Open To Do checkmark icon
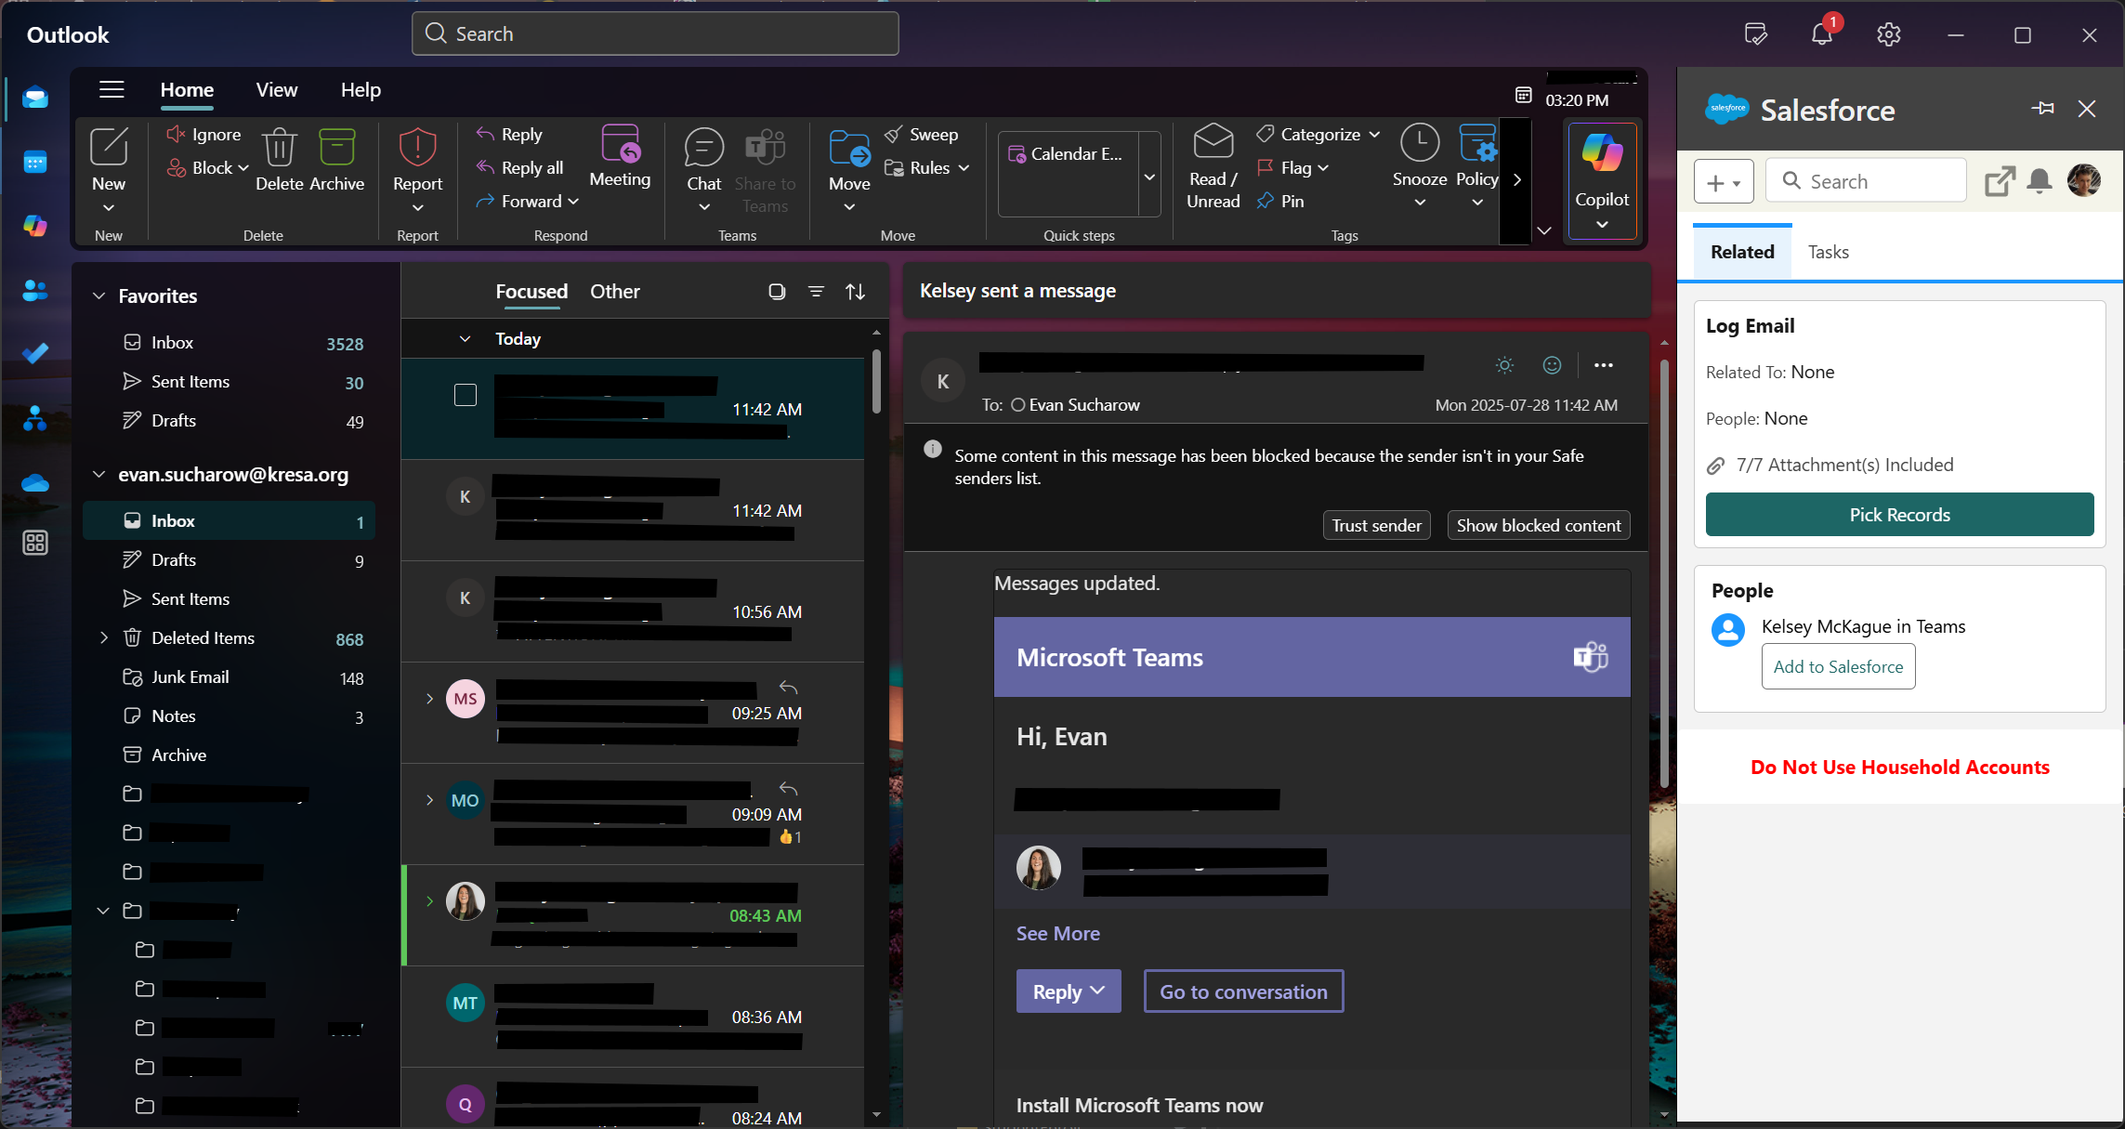The height and width of the screenshot is (1129, 2125). pos(35,354)
